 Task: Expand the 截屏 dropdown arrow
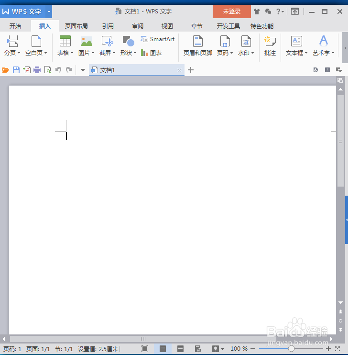114,53
